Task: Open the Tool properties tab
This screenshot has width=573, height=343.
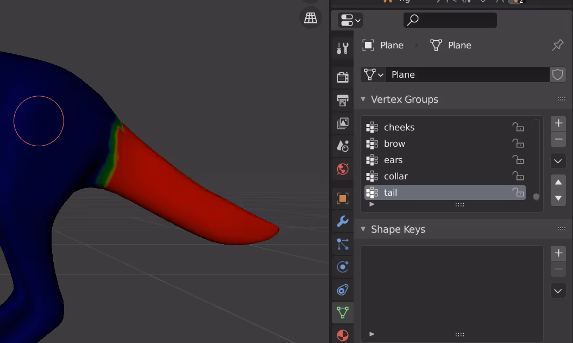Action: [342, 48]
